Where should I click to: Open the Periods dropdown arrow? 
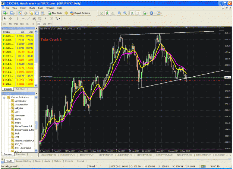click(x=154, y=13)
